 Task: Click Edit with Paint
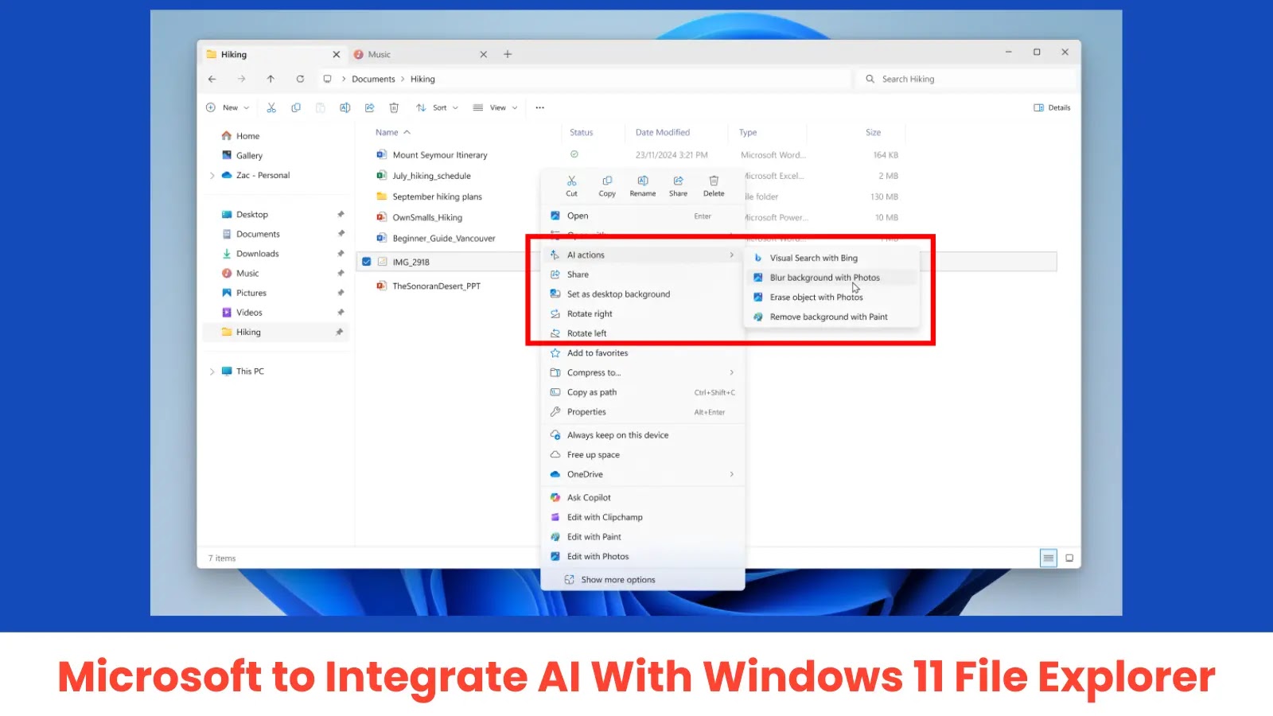pos(642,538)
